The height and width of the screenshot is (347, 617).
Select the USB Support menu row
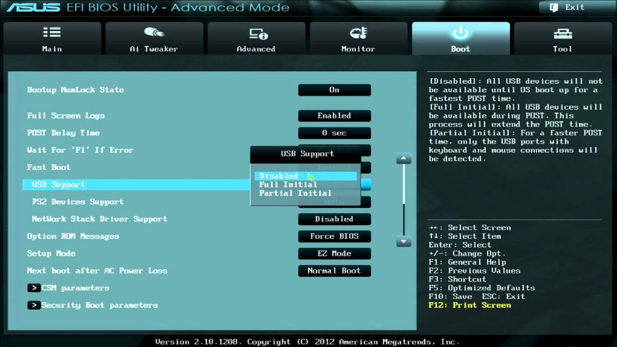pyautogui.click(x=58, y=185)
